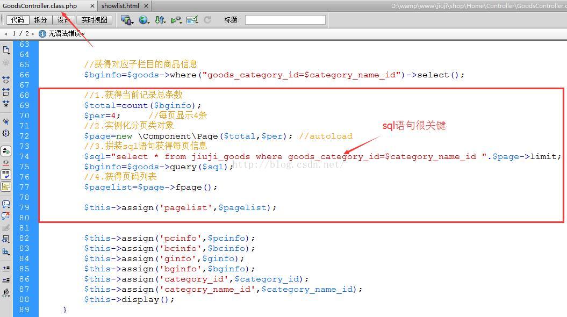Click the $this->assign('pcinfo',$pcinfo); line
Image resolution: width=567 pixels, height=317 pixels.
point(169,238)
